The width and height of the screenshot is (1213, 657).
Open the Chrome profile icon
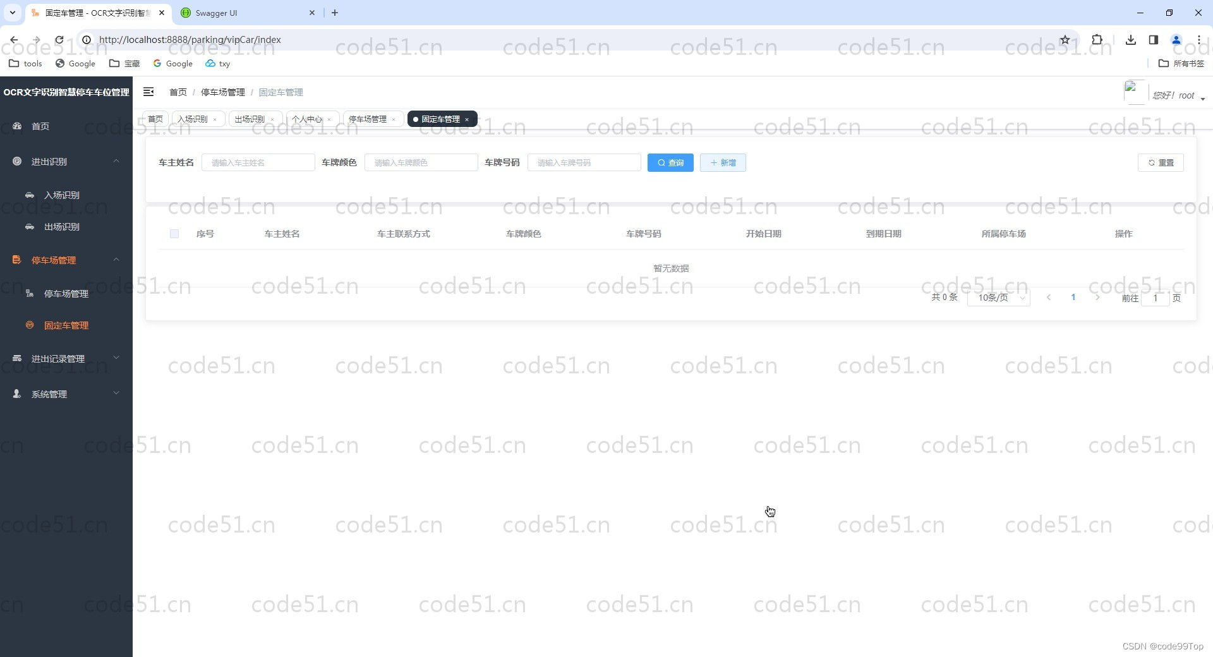pyautogui.click(x=1176, y=40)
